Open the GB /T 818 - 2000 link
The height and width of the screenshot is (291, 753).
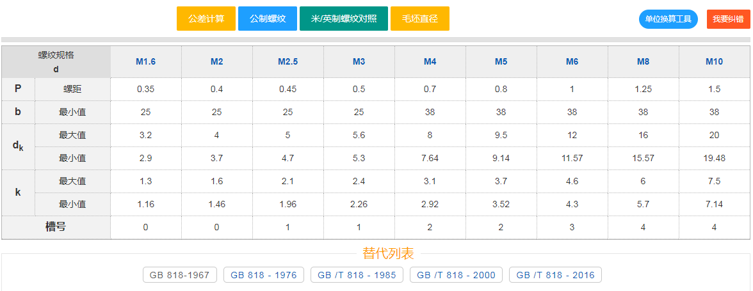point(456,275)
